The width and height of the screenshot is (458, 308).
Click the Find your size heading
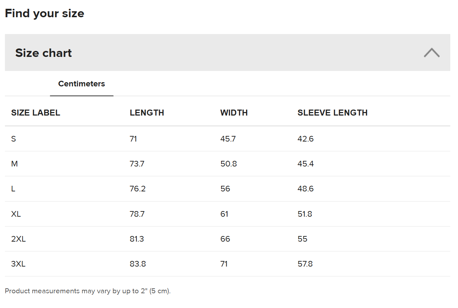[45, 13]
